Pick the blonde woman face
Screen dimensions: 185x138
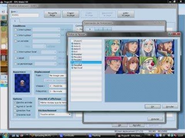165,65
